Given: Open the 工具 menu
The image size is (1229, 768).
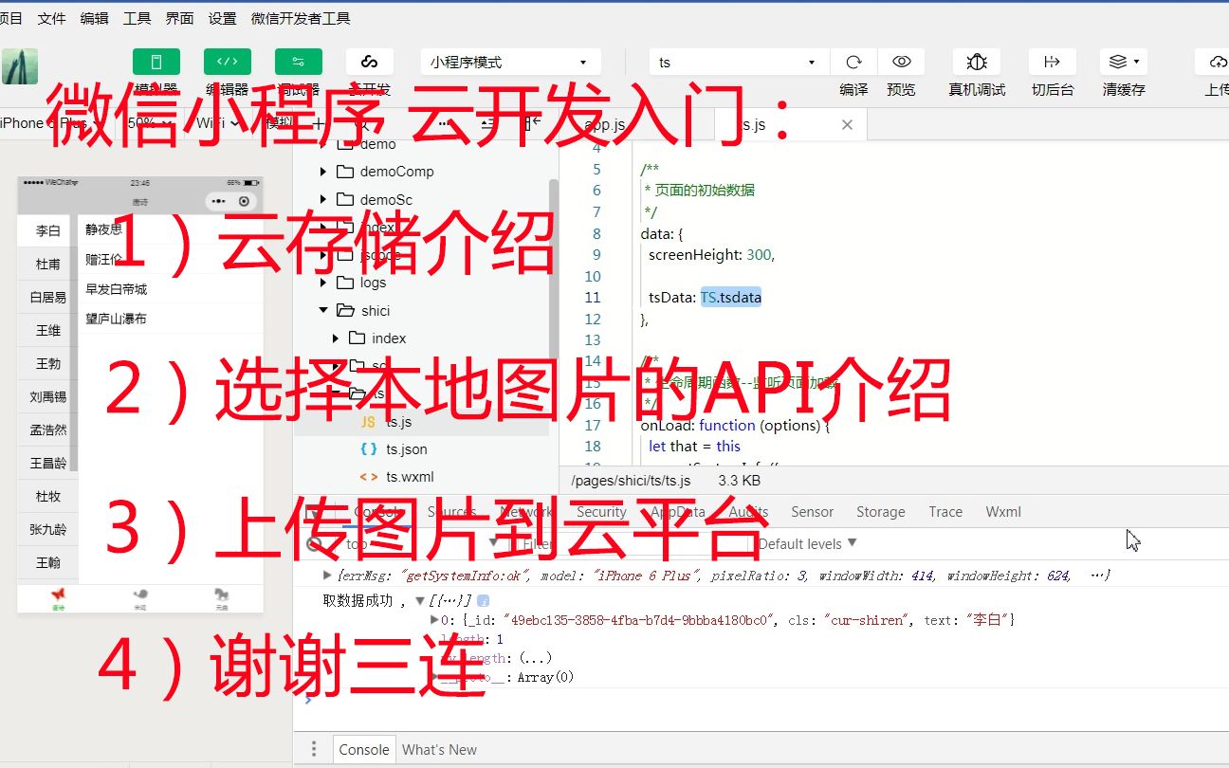Looking at the screenshot, I should tap(138, 18).
